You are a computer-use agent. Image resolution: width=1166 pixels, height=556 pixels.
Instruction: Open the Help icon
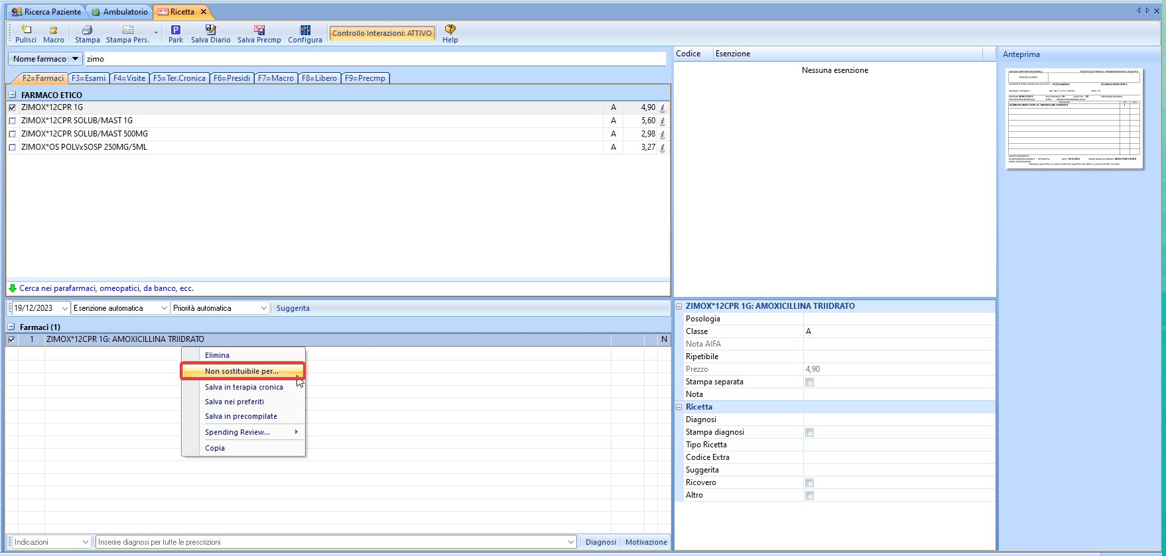[x=450, y=34]
